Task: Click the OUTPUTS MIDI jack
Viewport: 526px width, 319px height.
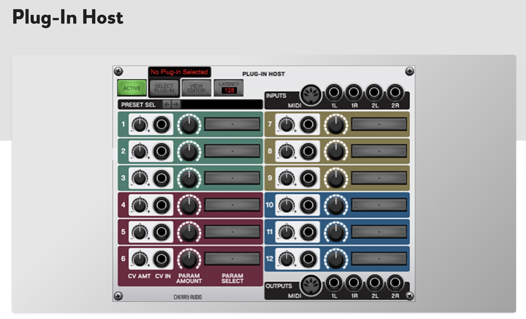Action: tap(311, 285)
